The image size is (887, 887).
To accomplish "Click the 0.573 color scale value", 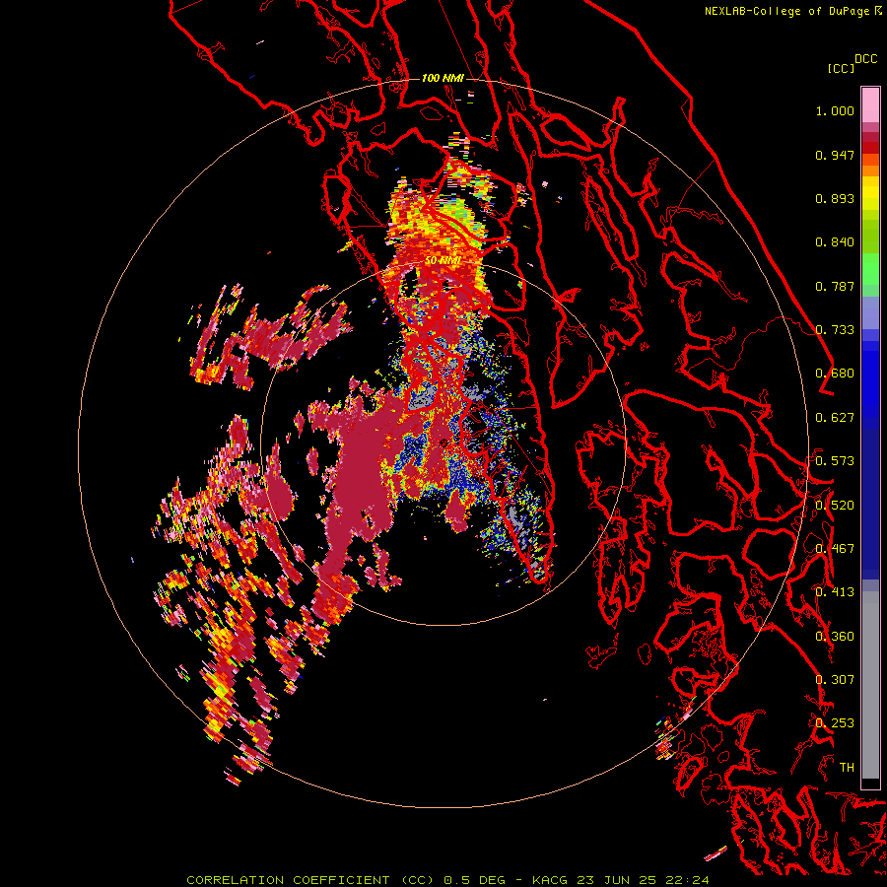I will [835, 461].
